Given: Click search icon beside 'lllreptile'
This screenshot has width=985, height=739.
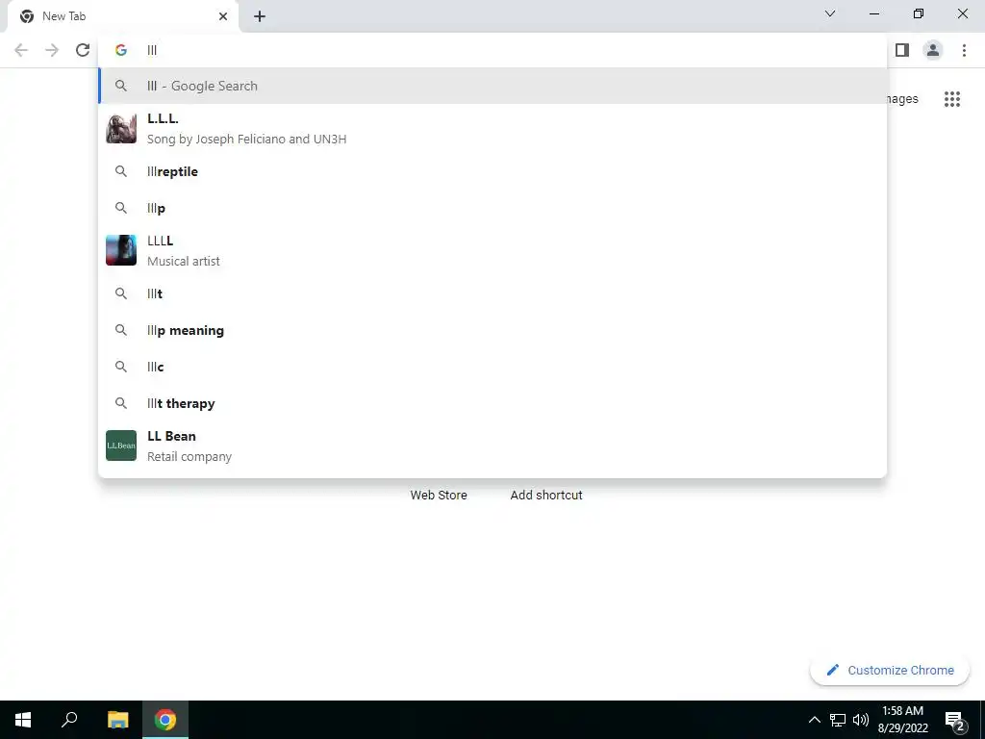Looking at the screenshot, I should [x=121, y=171].
